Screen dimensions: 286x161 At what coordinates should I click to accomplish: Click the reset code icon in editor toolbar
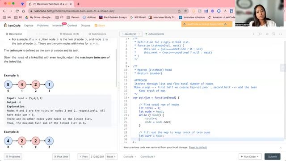267,34
